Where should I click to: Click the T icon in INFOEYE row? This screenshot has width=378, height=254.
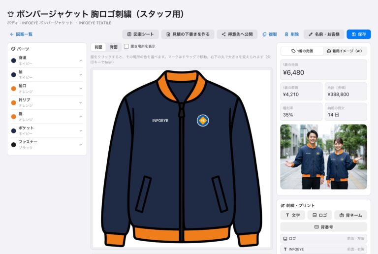click(285, 249)
